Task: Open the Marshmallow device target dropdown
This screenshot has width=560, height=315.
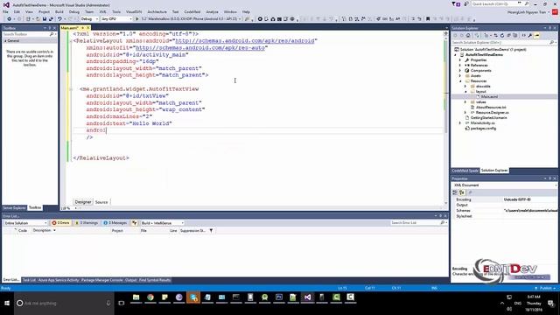Action: tap(191, 19)
